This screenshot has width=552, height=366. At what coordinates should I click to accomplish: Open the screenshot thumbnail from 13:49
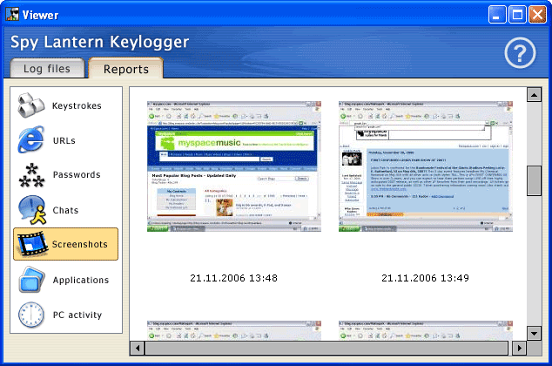tap(426, 166)
